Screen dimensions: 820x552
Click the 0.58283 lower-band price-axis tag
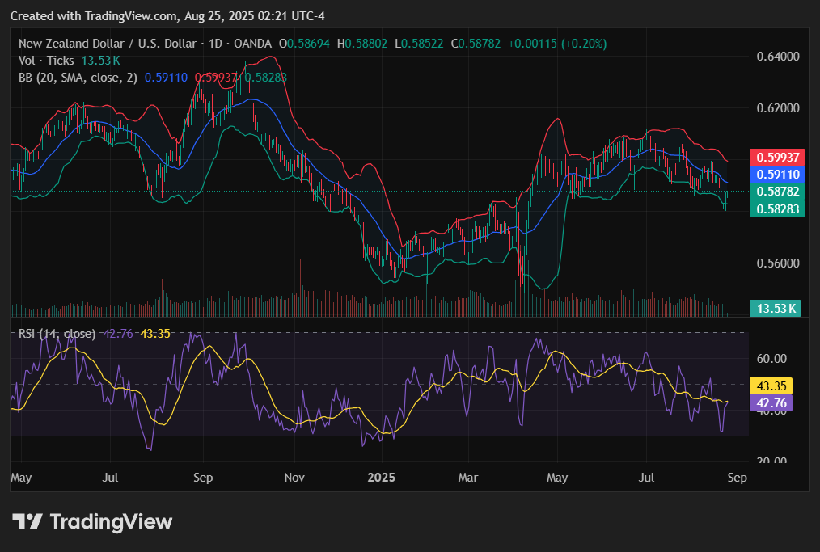pos(778,209)
